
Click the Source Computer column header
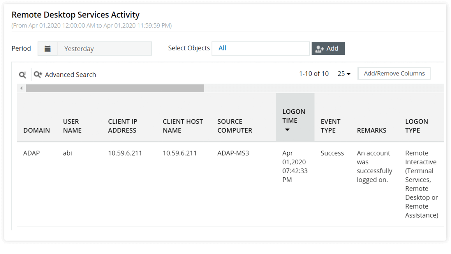235,126
